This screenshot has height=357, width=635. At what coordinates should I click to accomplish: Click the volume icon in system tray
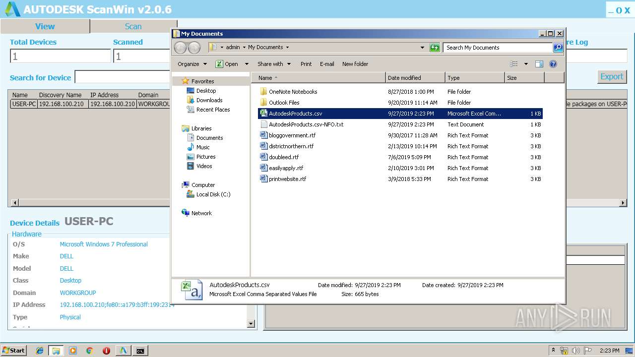(575, 351)
